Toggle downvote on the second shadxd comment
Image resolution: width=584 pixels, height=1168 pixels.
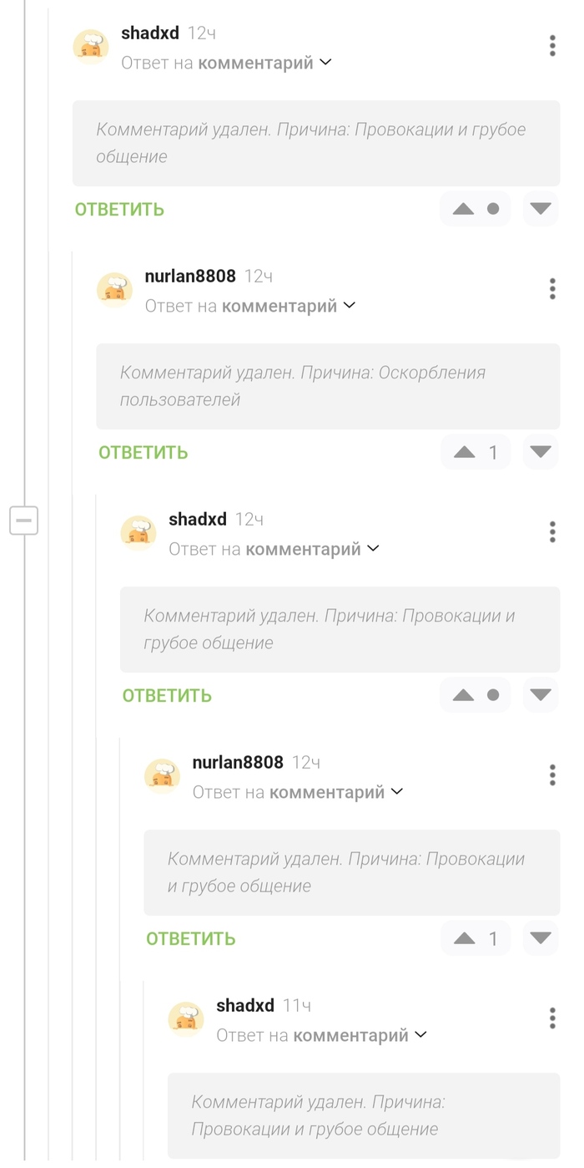coord(540,694)
